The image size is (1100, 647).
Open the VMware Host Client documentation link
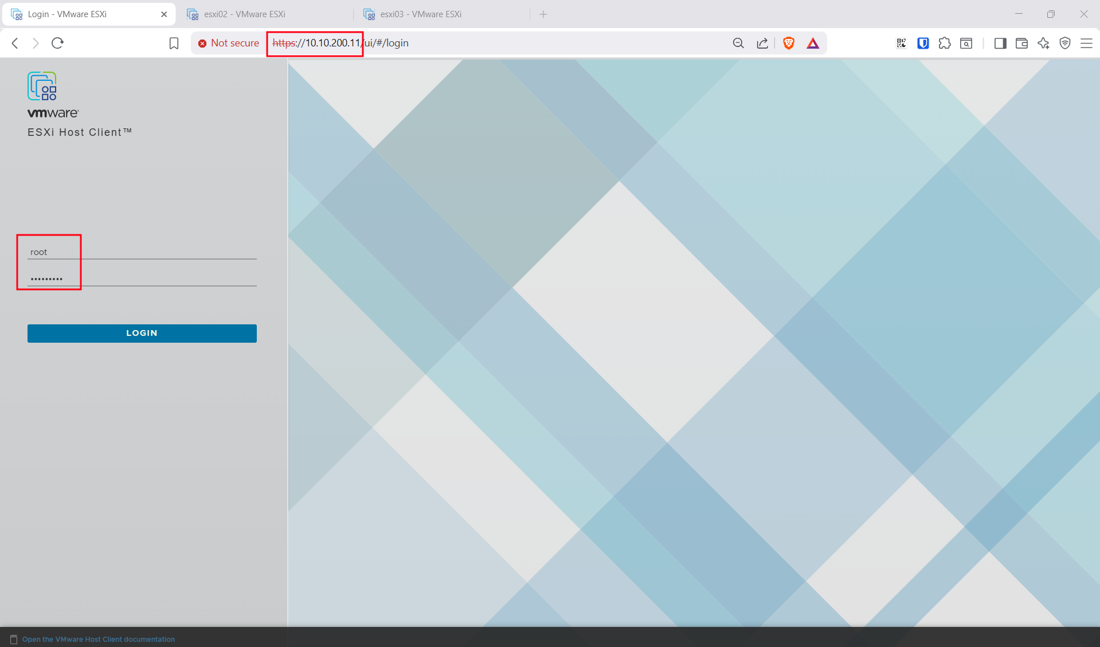[99, 639]
